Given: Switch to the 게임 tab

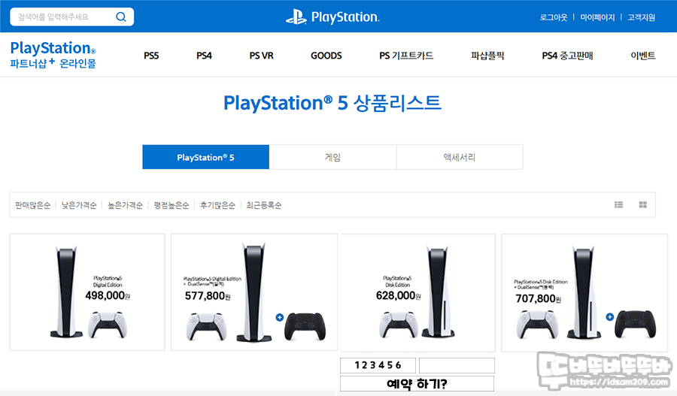Looking at the screenshot, I should (332, 157).
